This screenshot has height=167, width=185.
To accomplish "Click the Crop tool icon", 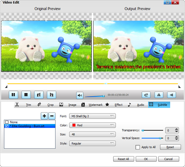I will pos(39,105).
